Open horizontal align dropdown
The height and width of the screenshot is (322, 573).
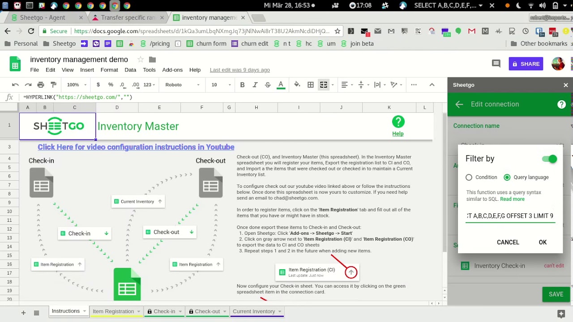[x=347, y=85]
